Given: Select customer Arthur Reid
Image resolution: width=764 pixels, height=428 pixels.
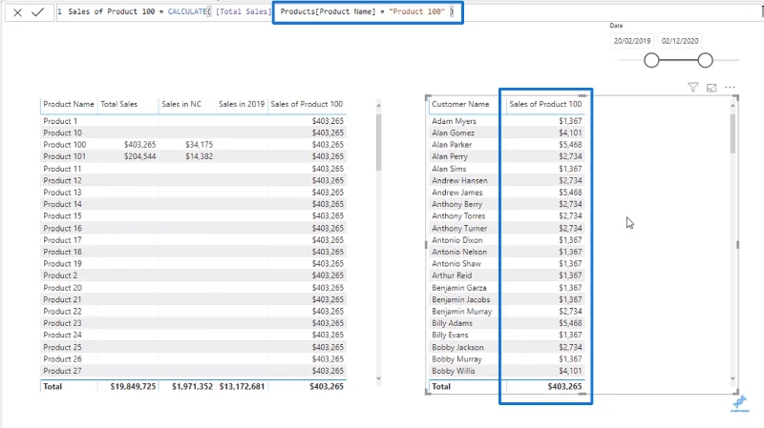Looking at the screenshot, I should click(452, 275).
